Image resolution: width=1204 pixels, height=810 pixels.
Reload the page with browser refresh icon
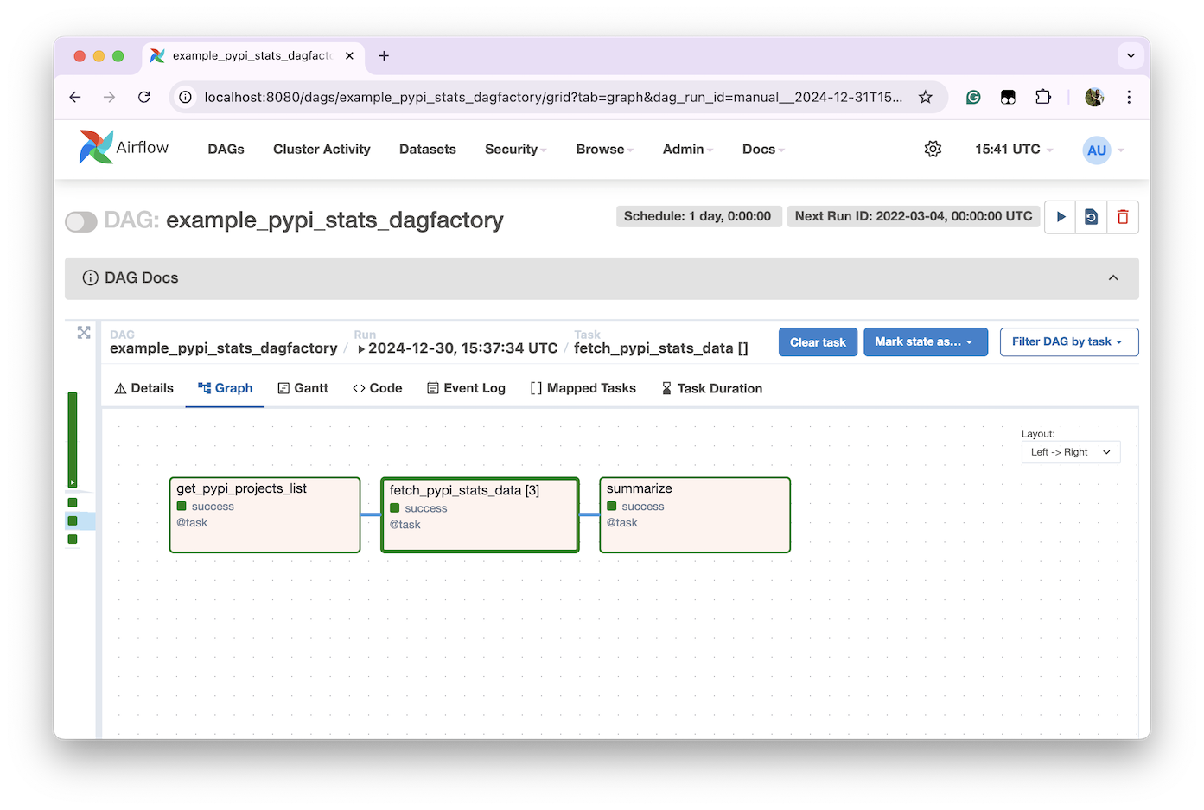point(144,97)
